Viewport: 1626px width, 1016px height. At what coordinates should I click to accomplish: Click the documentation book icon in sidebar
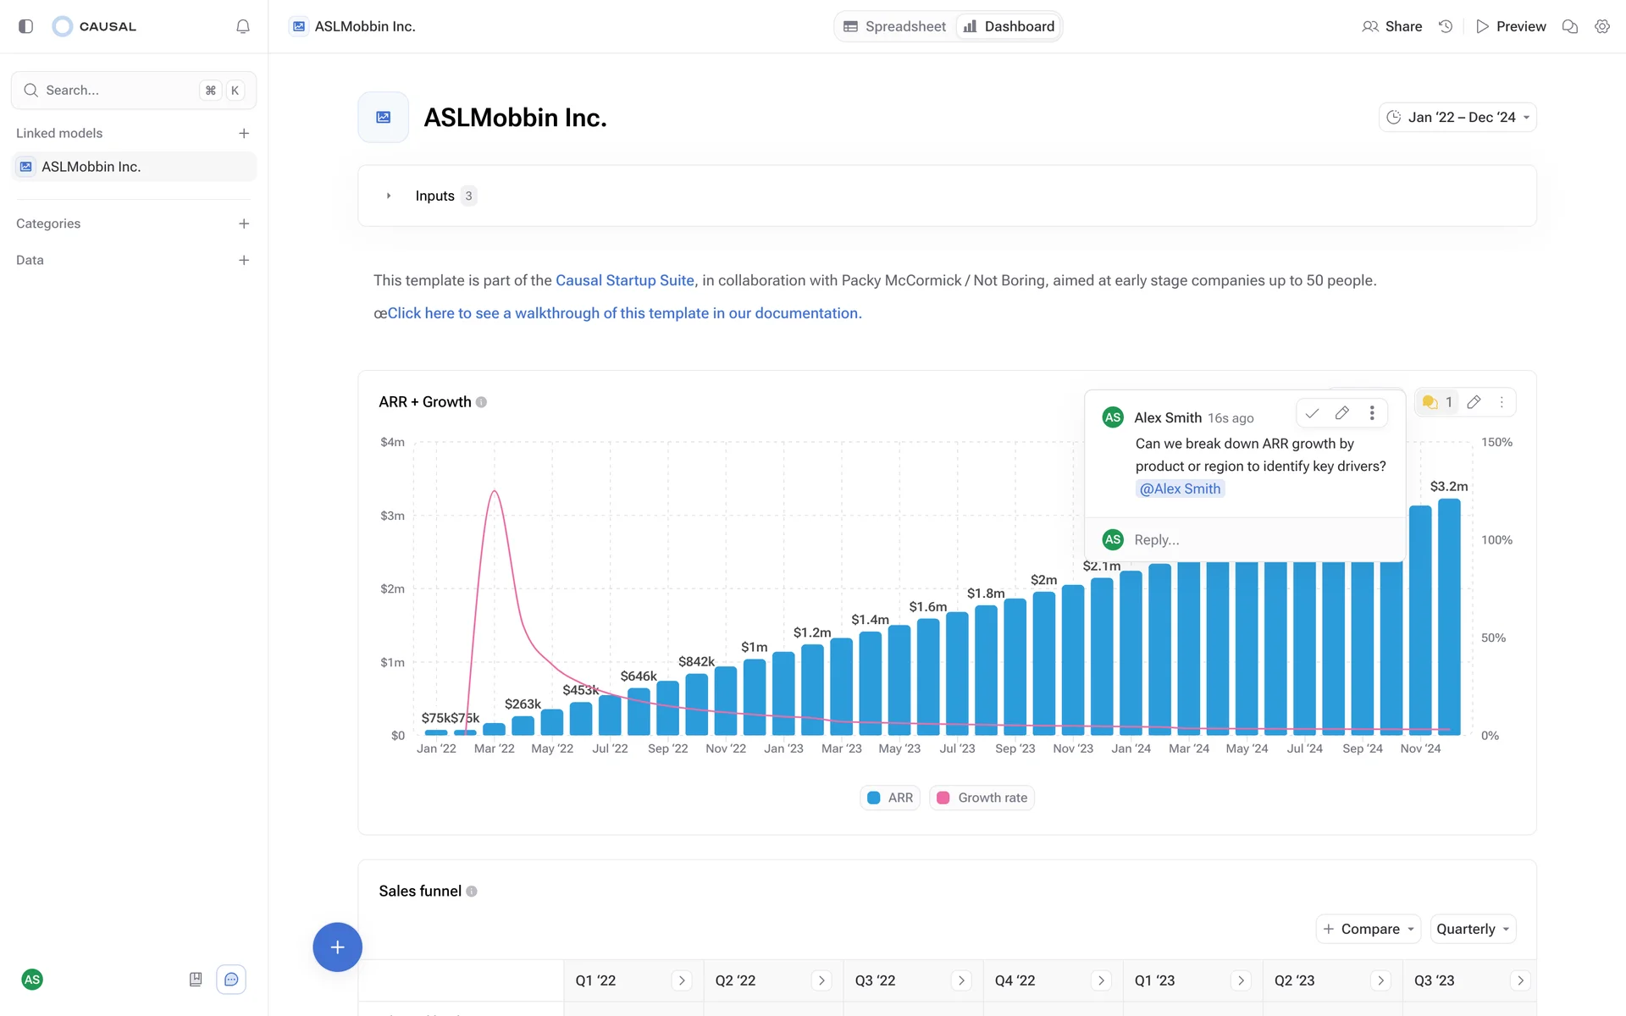(196, 980)
